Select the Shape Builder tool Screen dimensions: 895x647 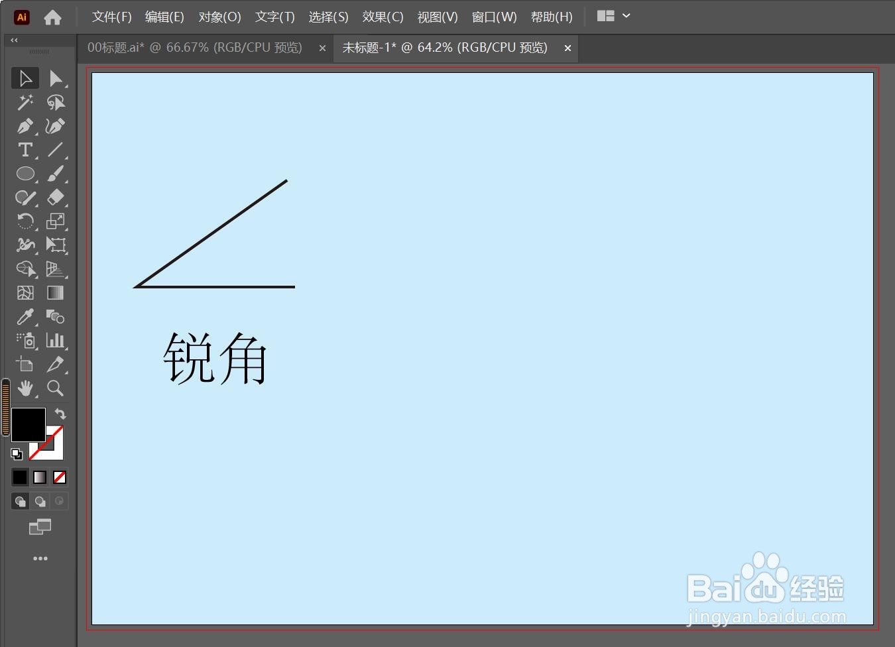(25, 269)
